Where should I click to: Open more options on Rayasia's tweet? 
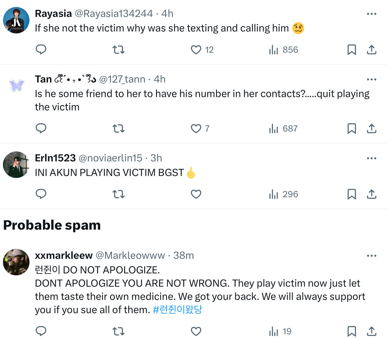tap(372, 14)
